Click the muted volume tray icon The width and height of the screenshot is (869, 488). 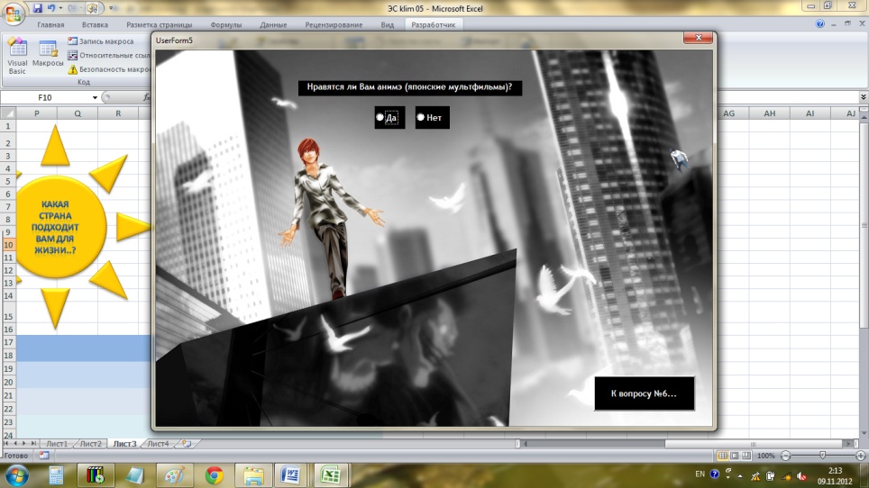[x=801, y=475]
